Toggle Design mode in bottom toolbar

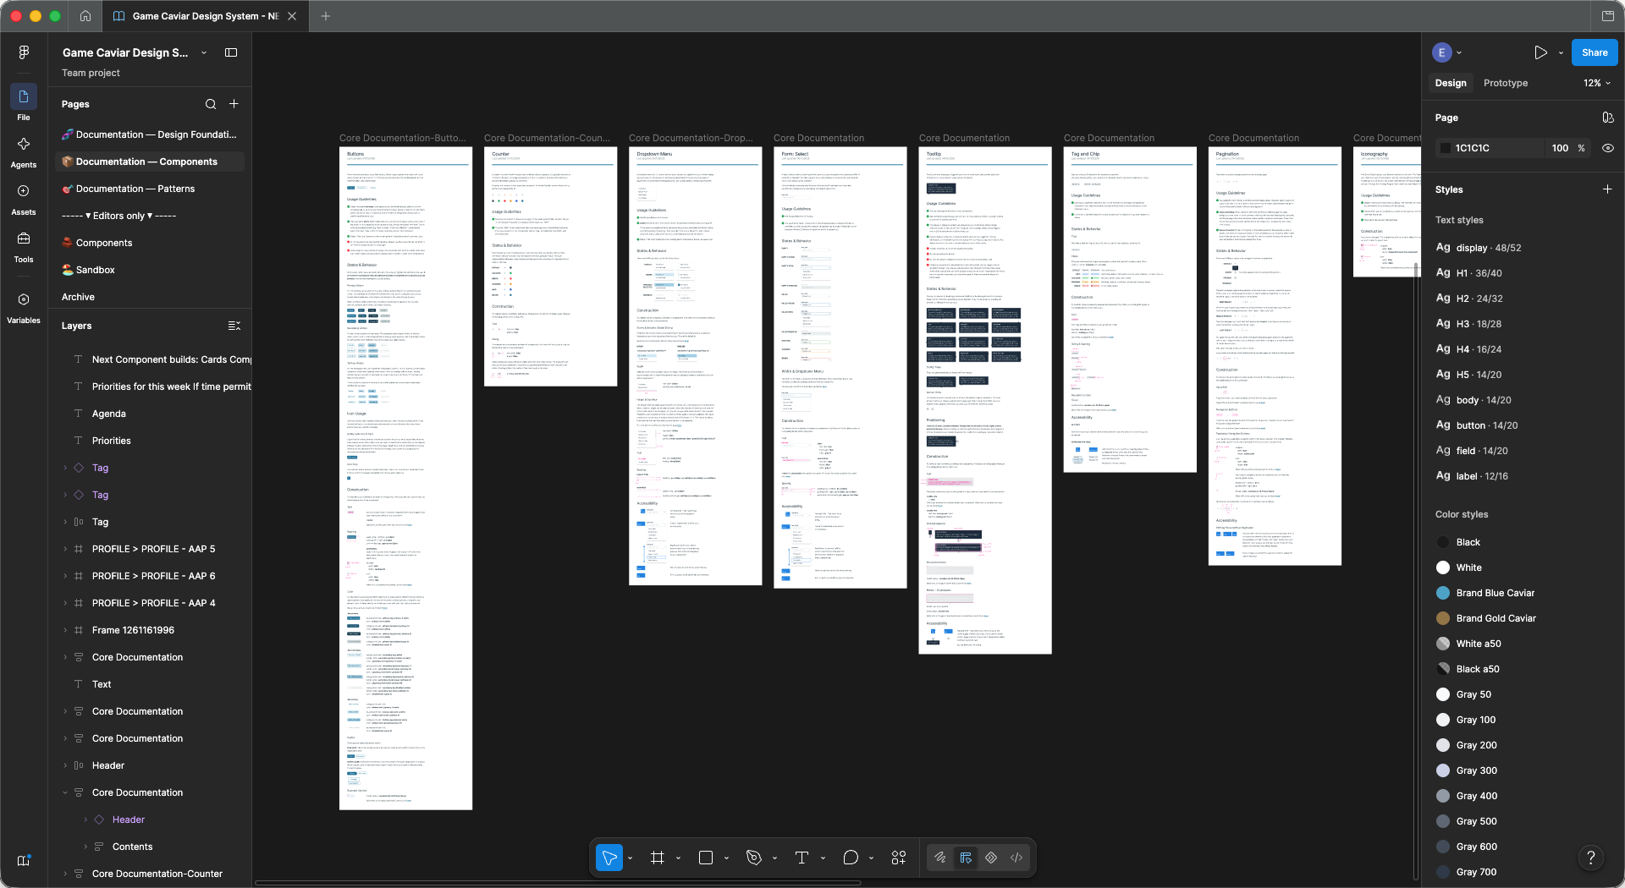pyautogui.click(x=966, y=858)
